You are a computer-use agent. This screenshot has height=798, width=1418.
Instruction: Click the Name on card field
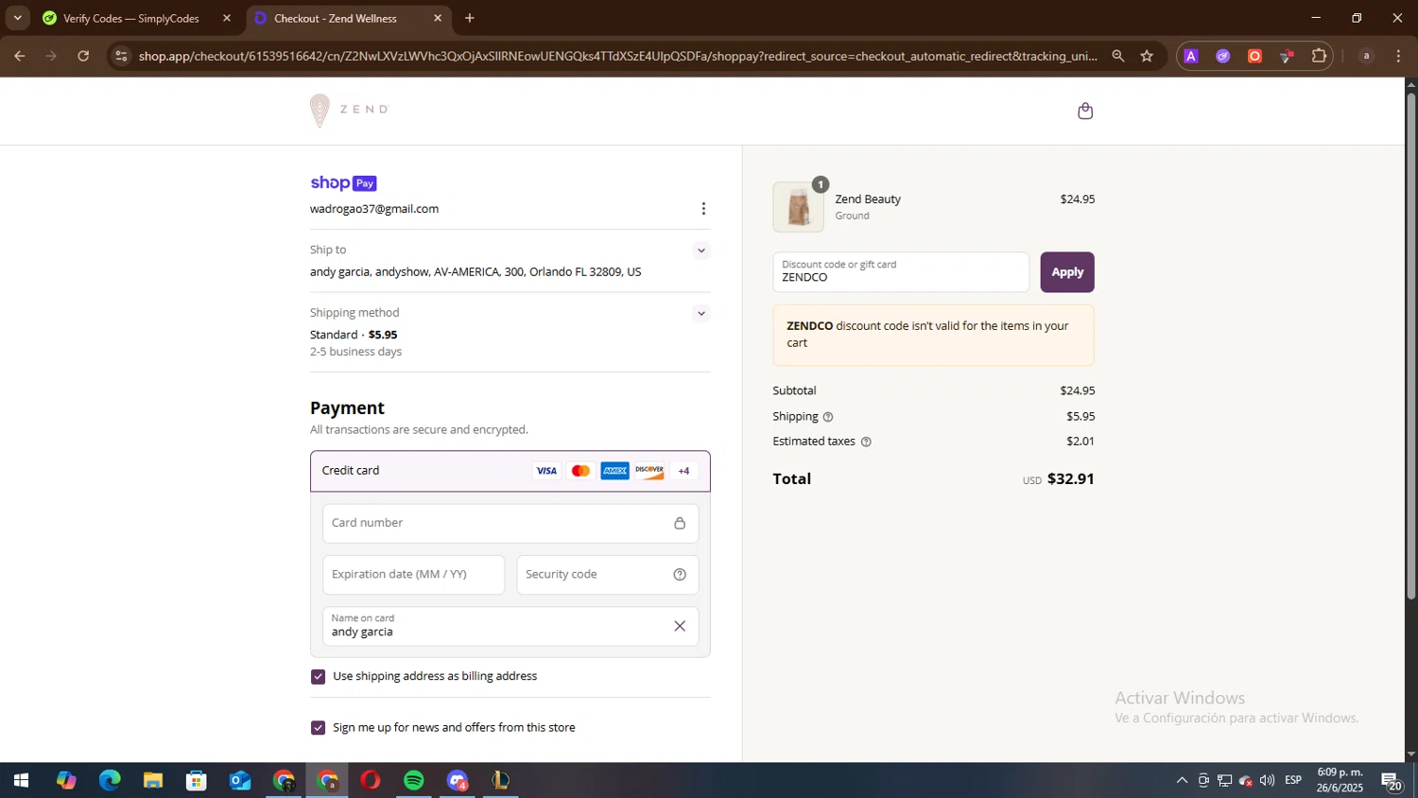[510, 626]
